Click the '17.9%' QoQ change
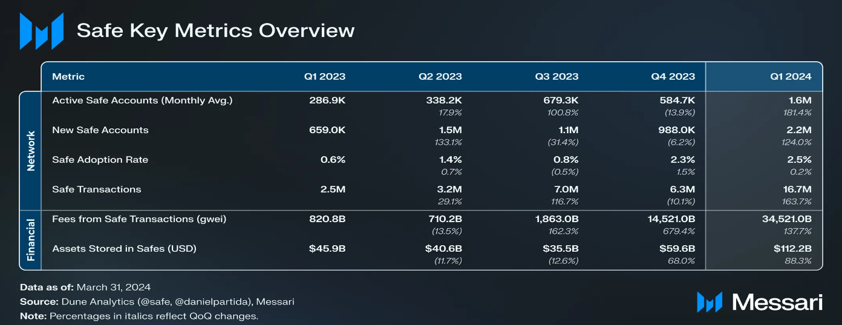Image resolution: width=842 pixels, height=325 pixels. click(x=450, y=113)
